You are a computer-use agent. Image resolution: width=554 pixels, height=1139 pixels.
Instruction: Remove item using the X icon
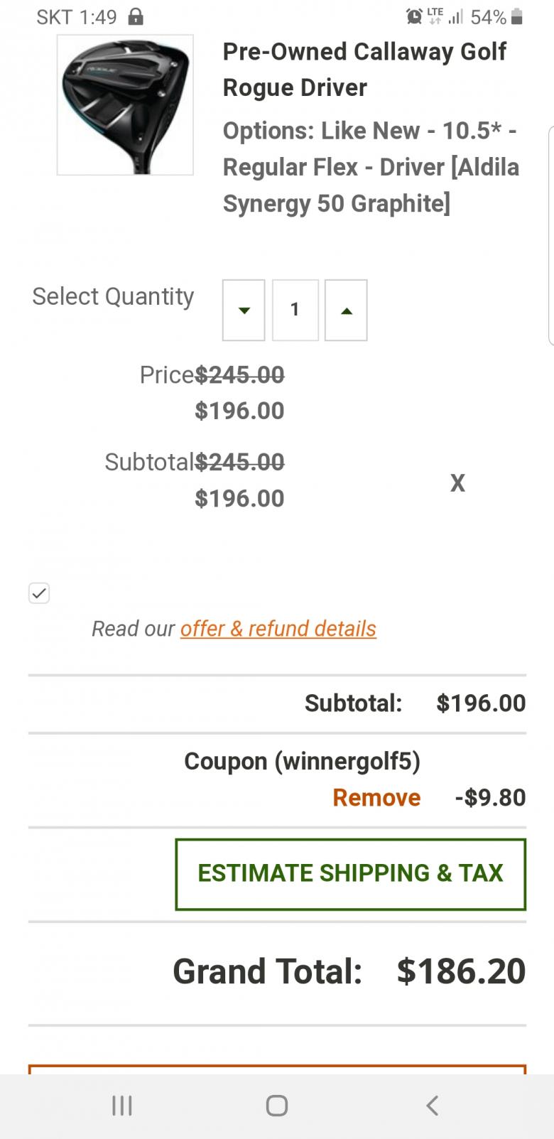click(x=457, y=483)
